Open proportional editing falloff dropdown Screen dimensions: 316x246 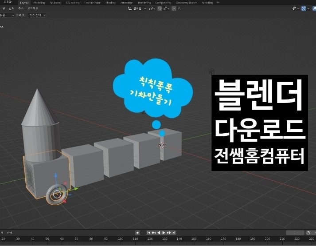tap(180, 8)
